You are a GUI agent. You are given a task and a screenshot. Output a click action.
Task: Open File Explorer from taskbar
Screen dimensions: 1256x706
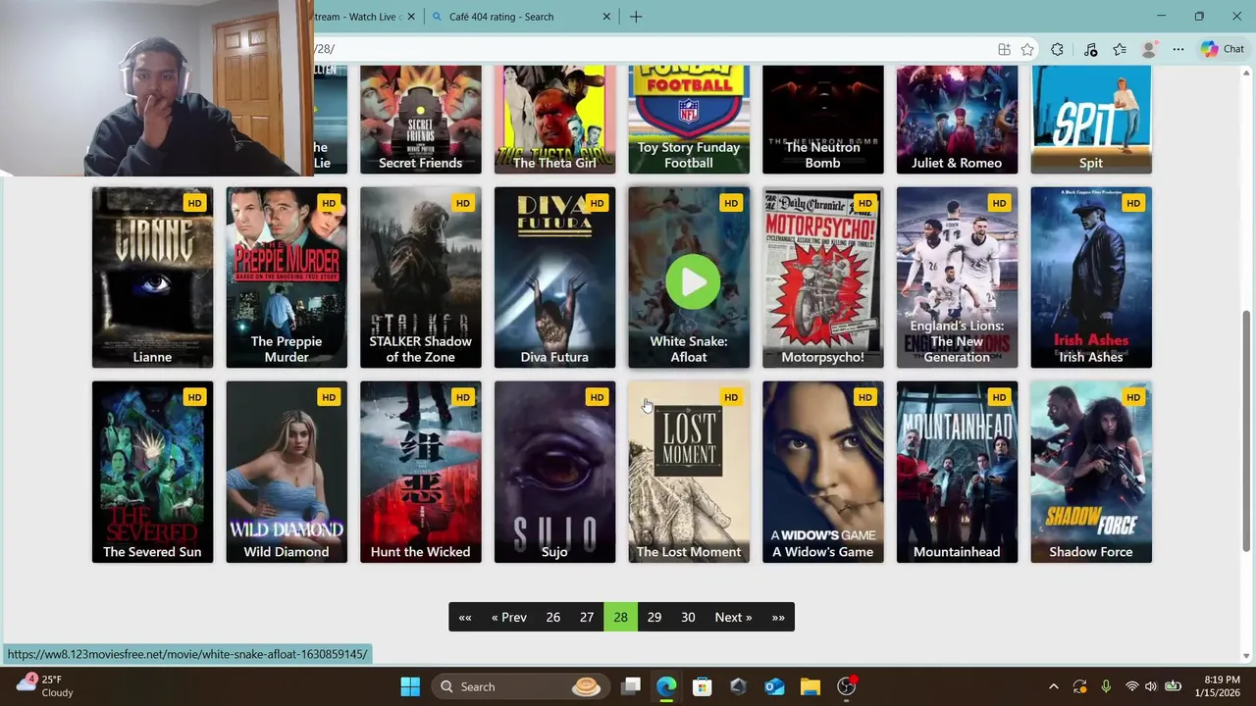click(810, 686)
